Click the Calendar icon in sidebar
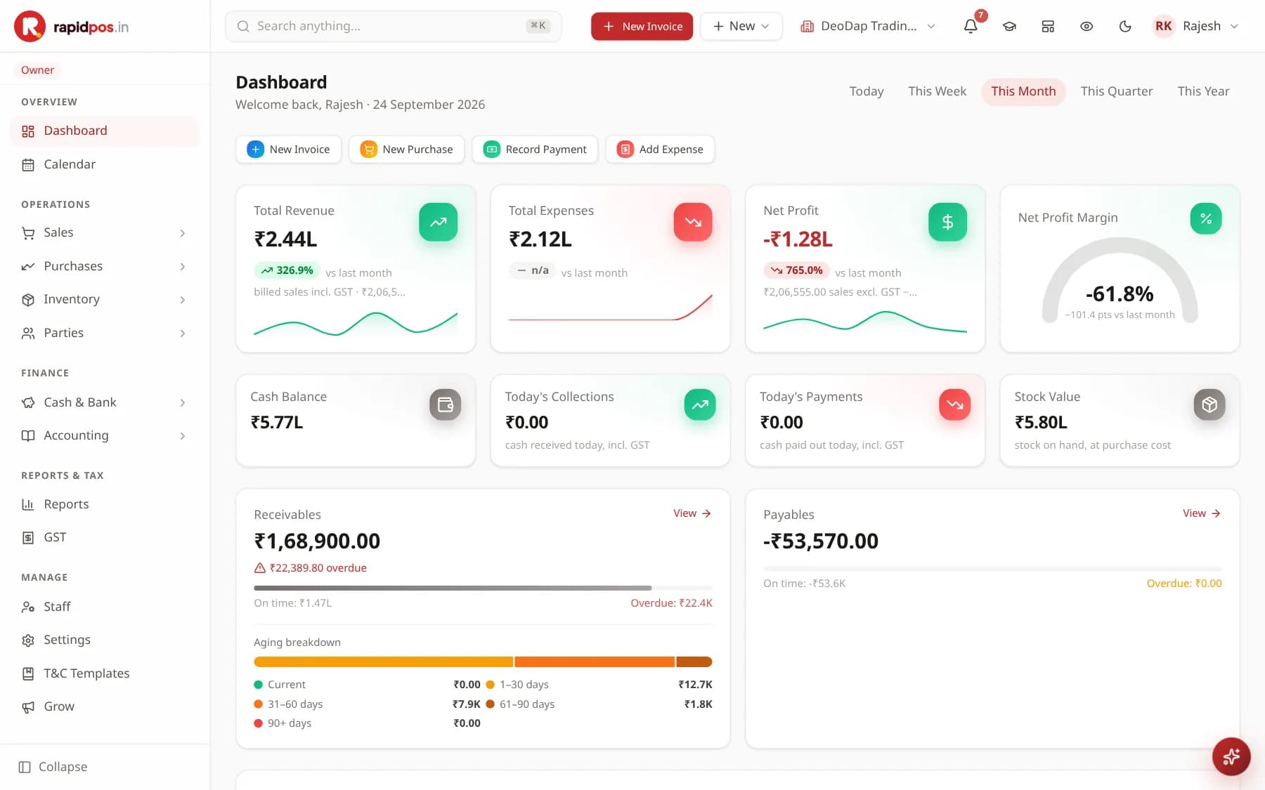The height and width of the screenshot is (790, 1265). pos(28,165)
